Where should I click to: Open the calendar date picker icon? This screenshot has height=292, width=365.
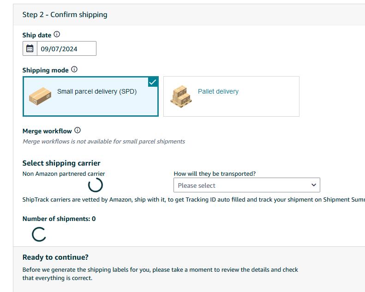click(x=30, y=48)
